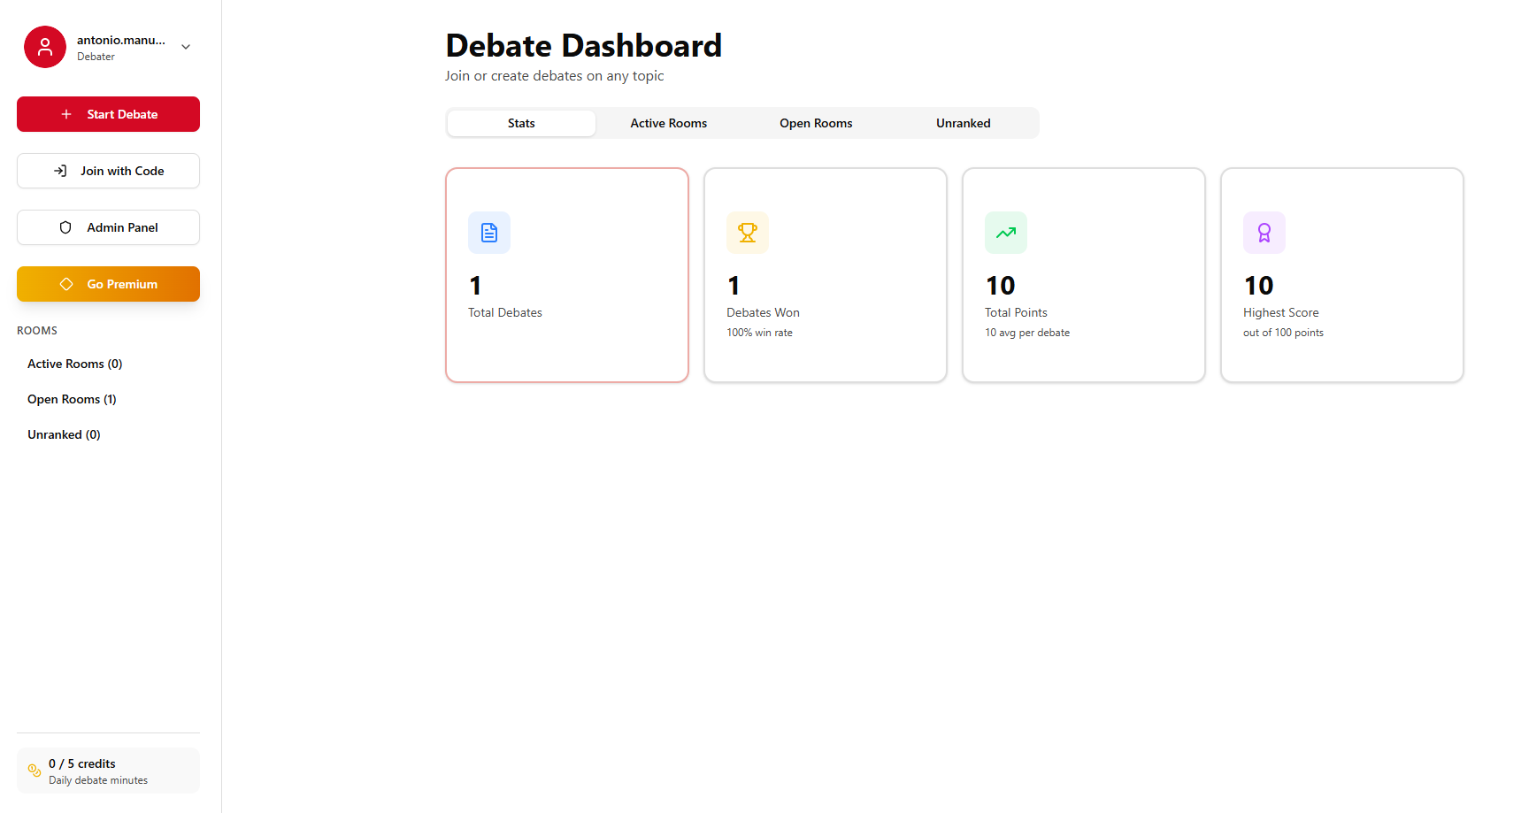Click the Go Premium button
Screen dimensions: 1521x813
(x=108, y=283)
